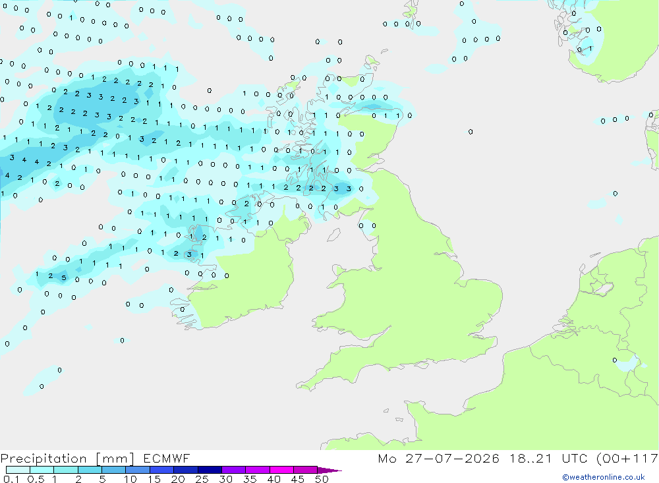Click the legend tick label '0.1'

(11, 479)
